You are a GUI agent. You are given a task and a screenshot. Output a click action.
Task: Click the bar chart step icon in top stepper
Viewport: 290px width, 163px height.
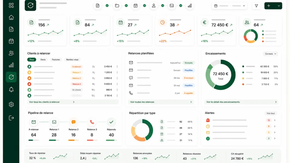click(x=189, y=6)
